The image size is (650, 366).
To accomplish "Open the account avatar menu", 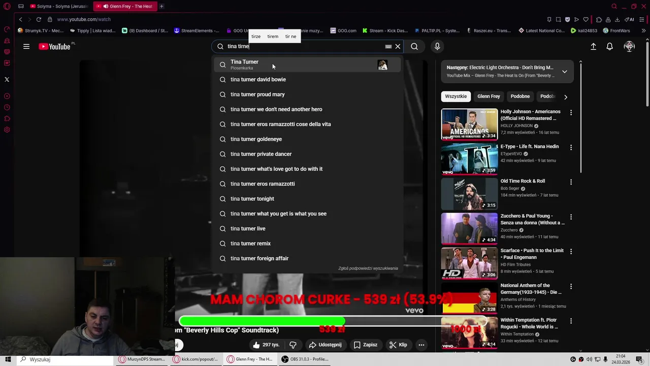I will (629, 46).
